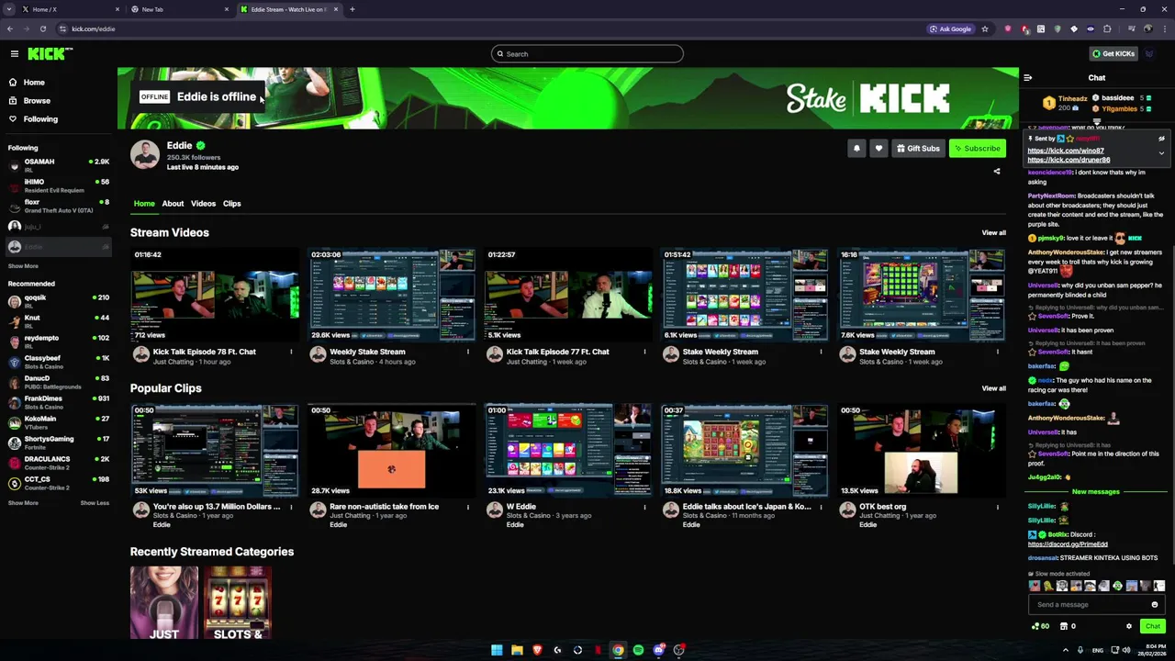Viewport: 1175px width, 661px height.
Task: Open followed channel OSAMAH
Action: 59,165
